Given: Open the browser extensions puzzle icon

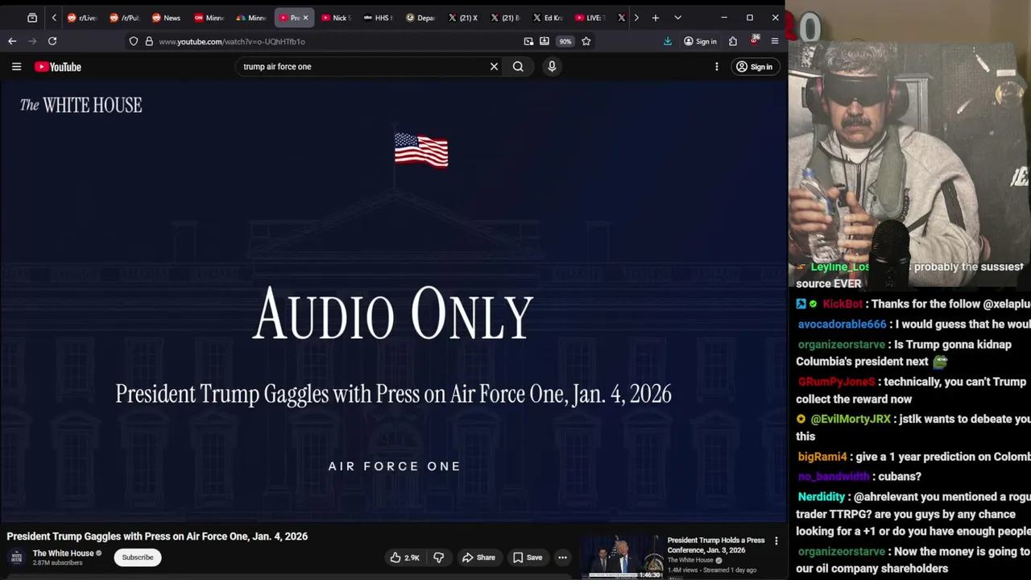Looking at the screenshot, I should pyautogui.click(x=733, y=41).
